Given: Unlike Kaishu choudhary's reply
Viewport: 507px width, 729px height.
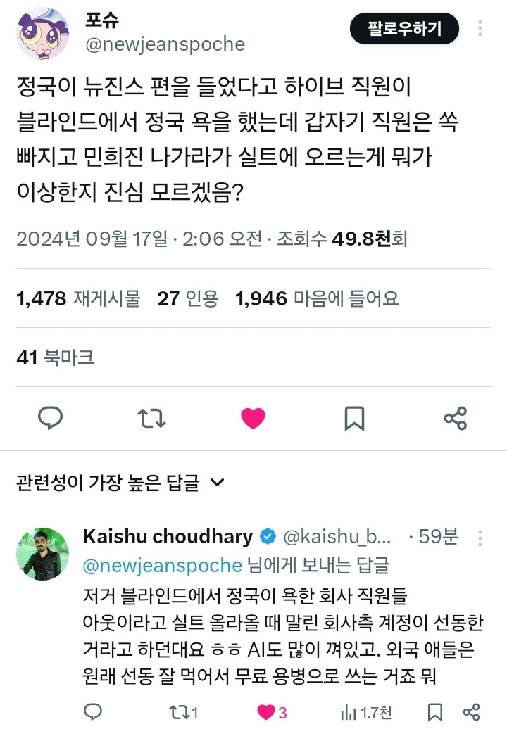Looking at the screenshot, I should [x=266, y=711].
